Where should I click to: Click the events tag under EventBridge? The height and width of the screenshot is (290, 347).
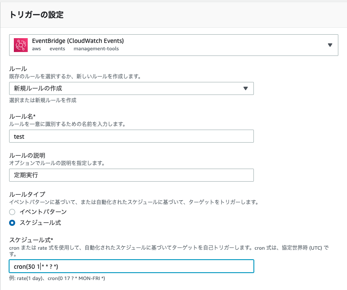pos(57,49)
